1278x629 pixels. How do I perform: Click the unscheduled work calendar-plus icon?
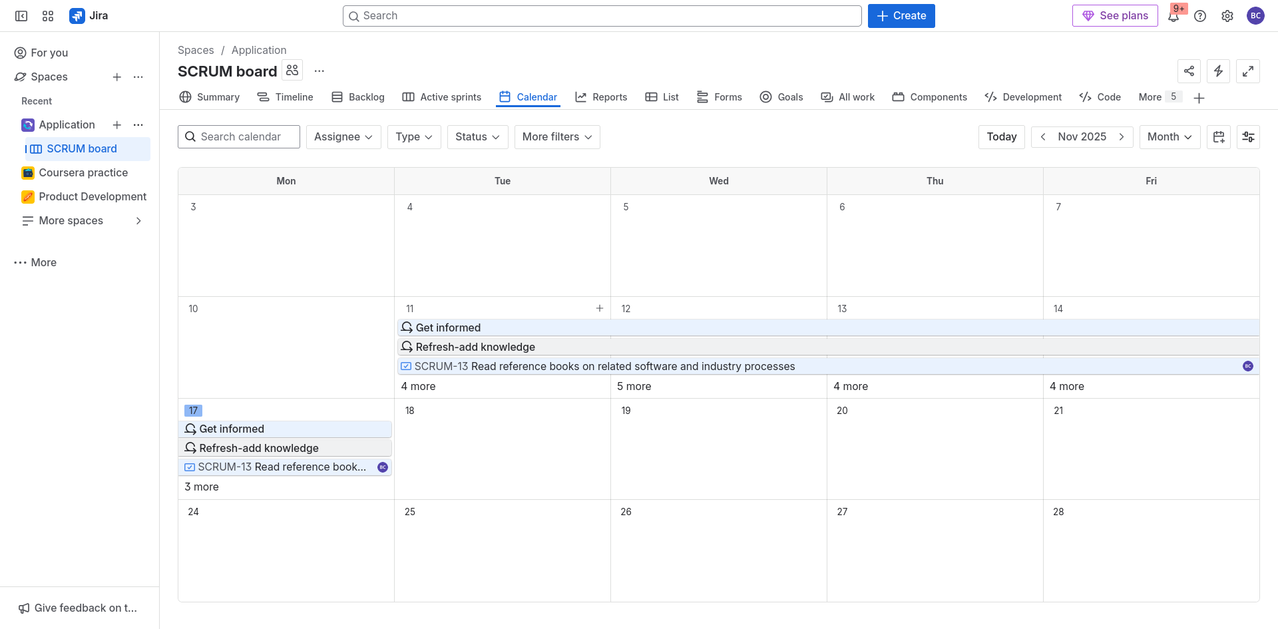(1219, 137)
